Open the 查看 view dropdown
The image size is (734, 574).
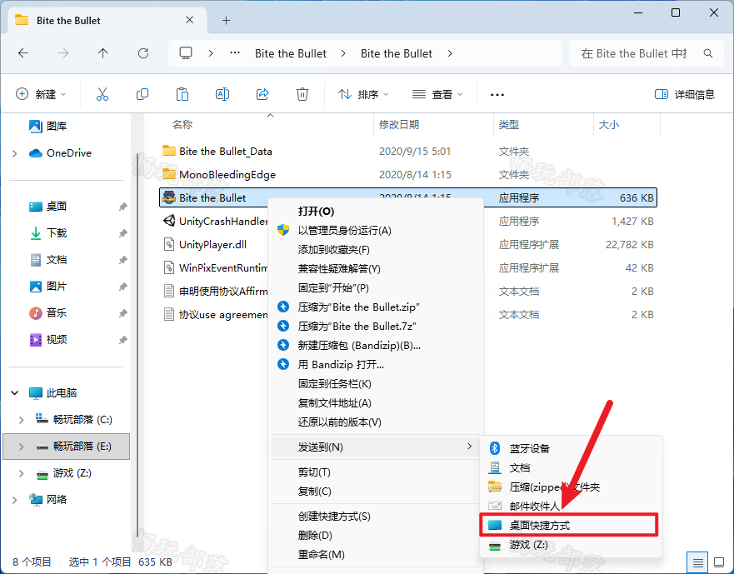pyautogui.click(x=437, y=95)
